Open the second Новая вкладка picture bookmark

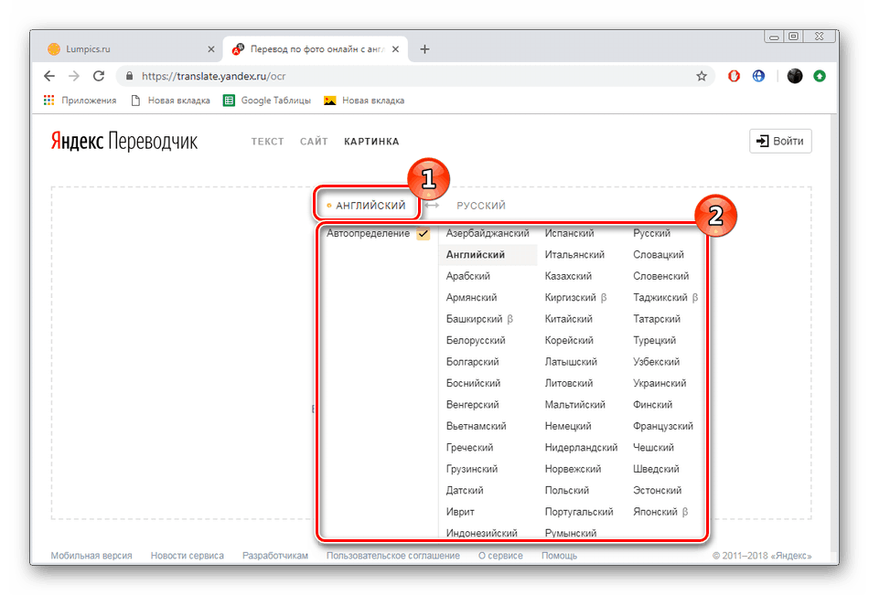[x=364, y=101]
